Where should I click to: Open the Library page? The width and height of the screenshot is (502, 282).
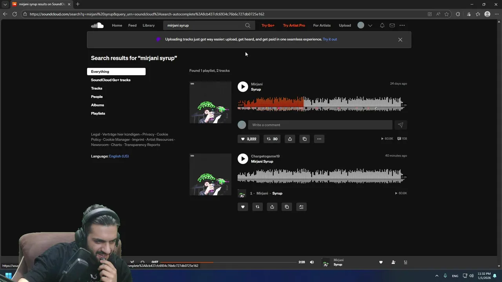pos(149,25)
